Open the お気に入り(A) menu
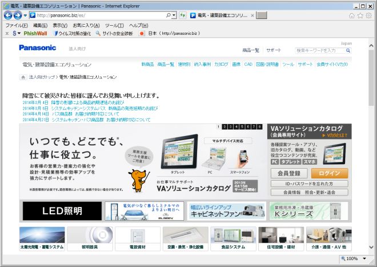This screenshot has height=267, width=377. click(86, 25)
